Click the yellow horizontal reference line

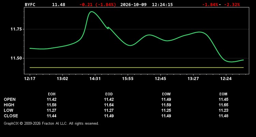tap(137, 67)
